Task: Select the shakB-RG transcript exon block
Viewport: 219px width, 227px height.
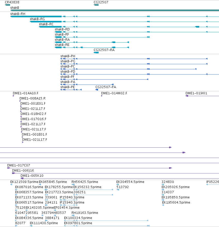Action: [46, 22]
